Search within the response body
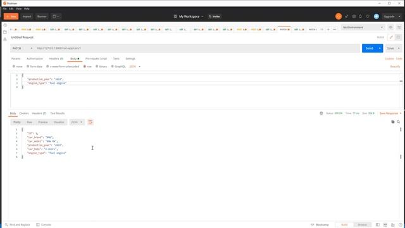This screenshot has height=228, width=405. pyautogui.click(x=398, y=122)
